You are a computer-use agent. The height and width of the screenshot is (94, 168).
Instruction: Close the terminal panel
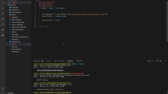coord(166,61)
